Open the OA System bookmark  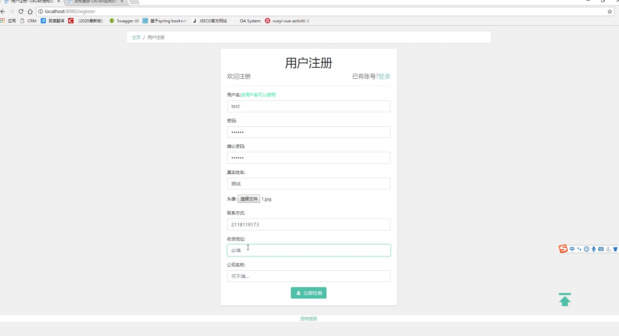[x=247, y=21]
